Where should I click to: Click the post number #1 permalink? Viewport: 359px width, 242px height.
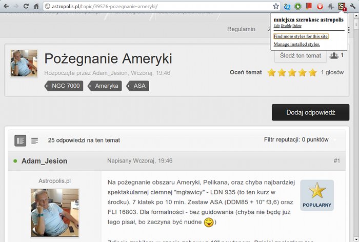tap(336, 160)
